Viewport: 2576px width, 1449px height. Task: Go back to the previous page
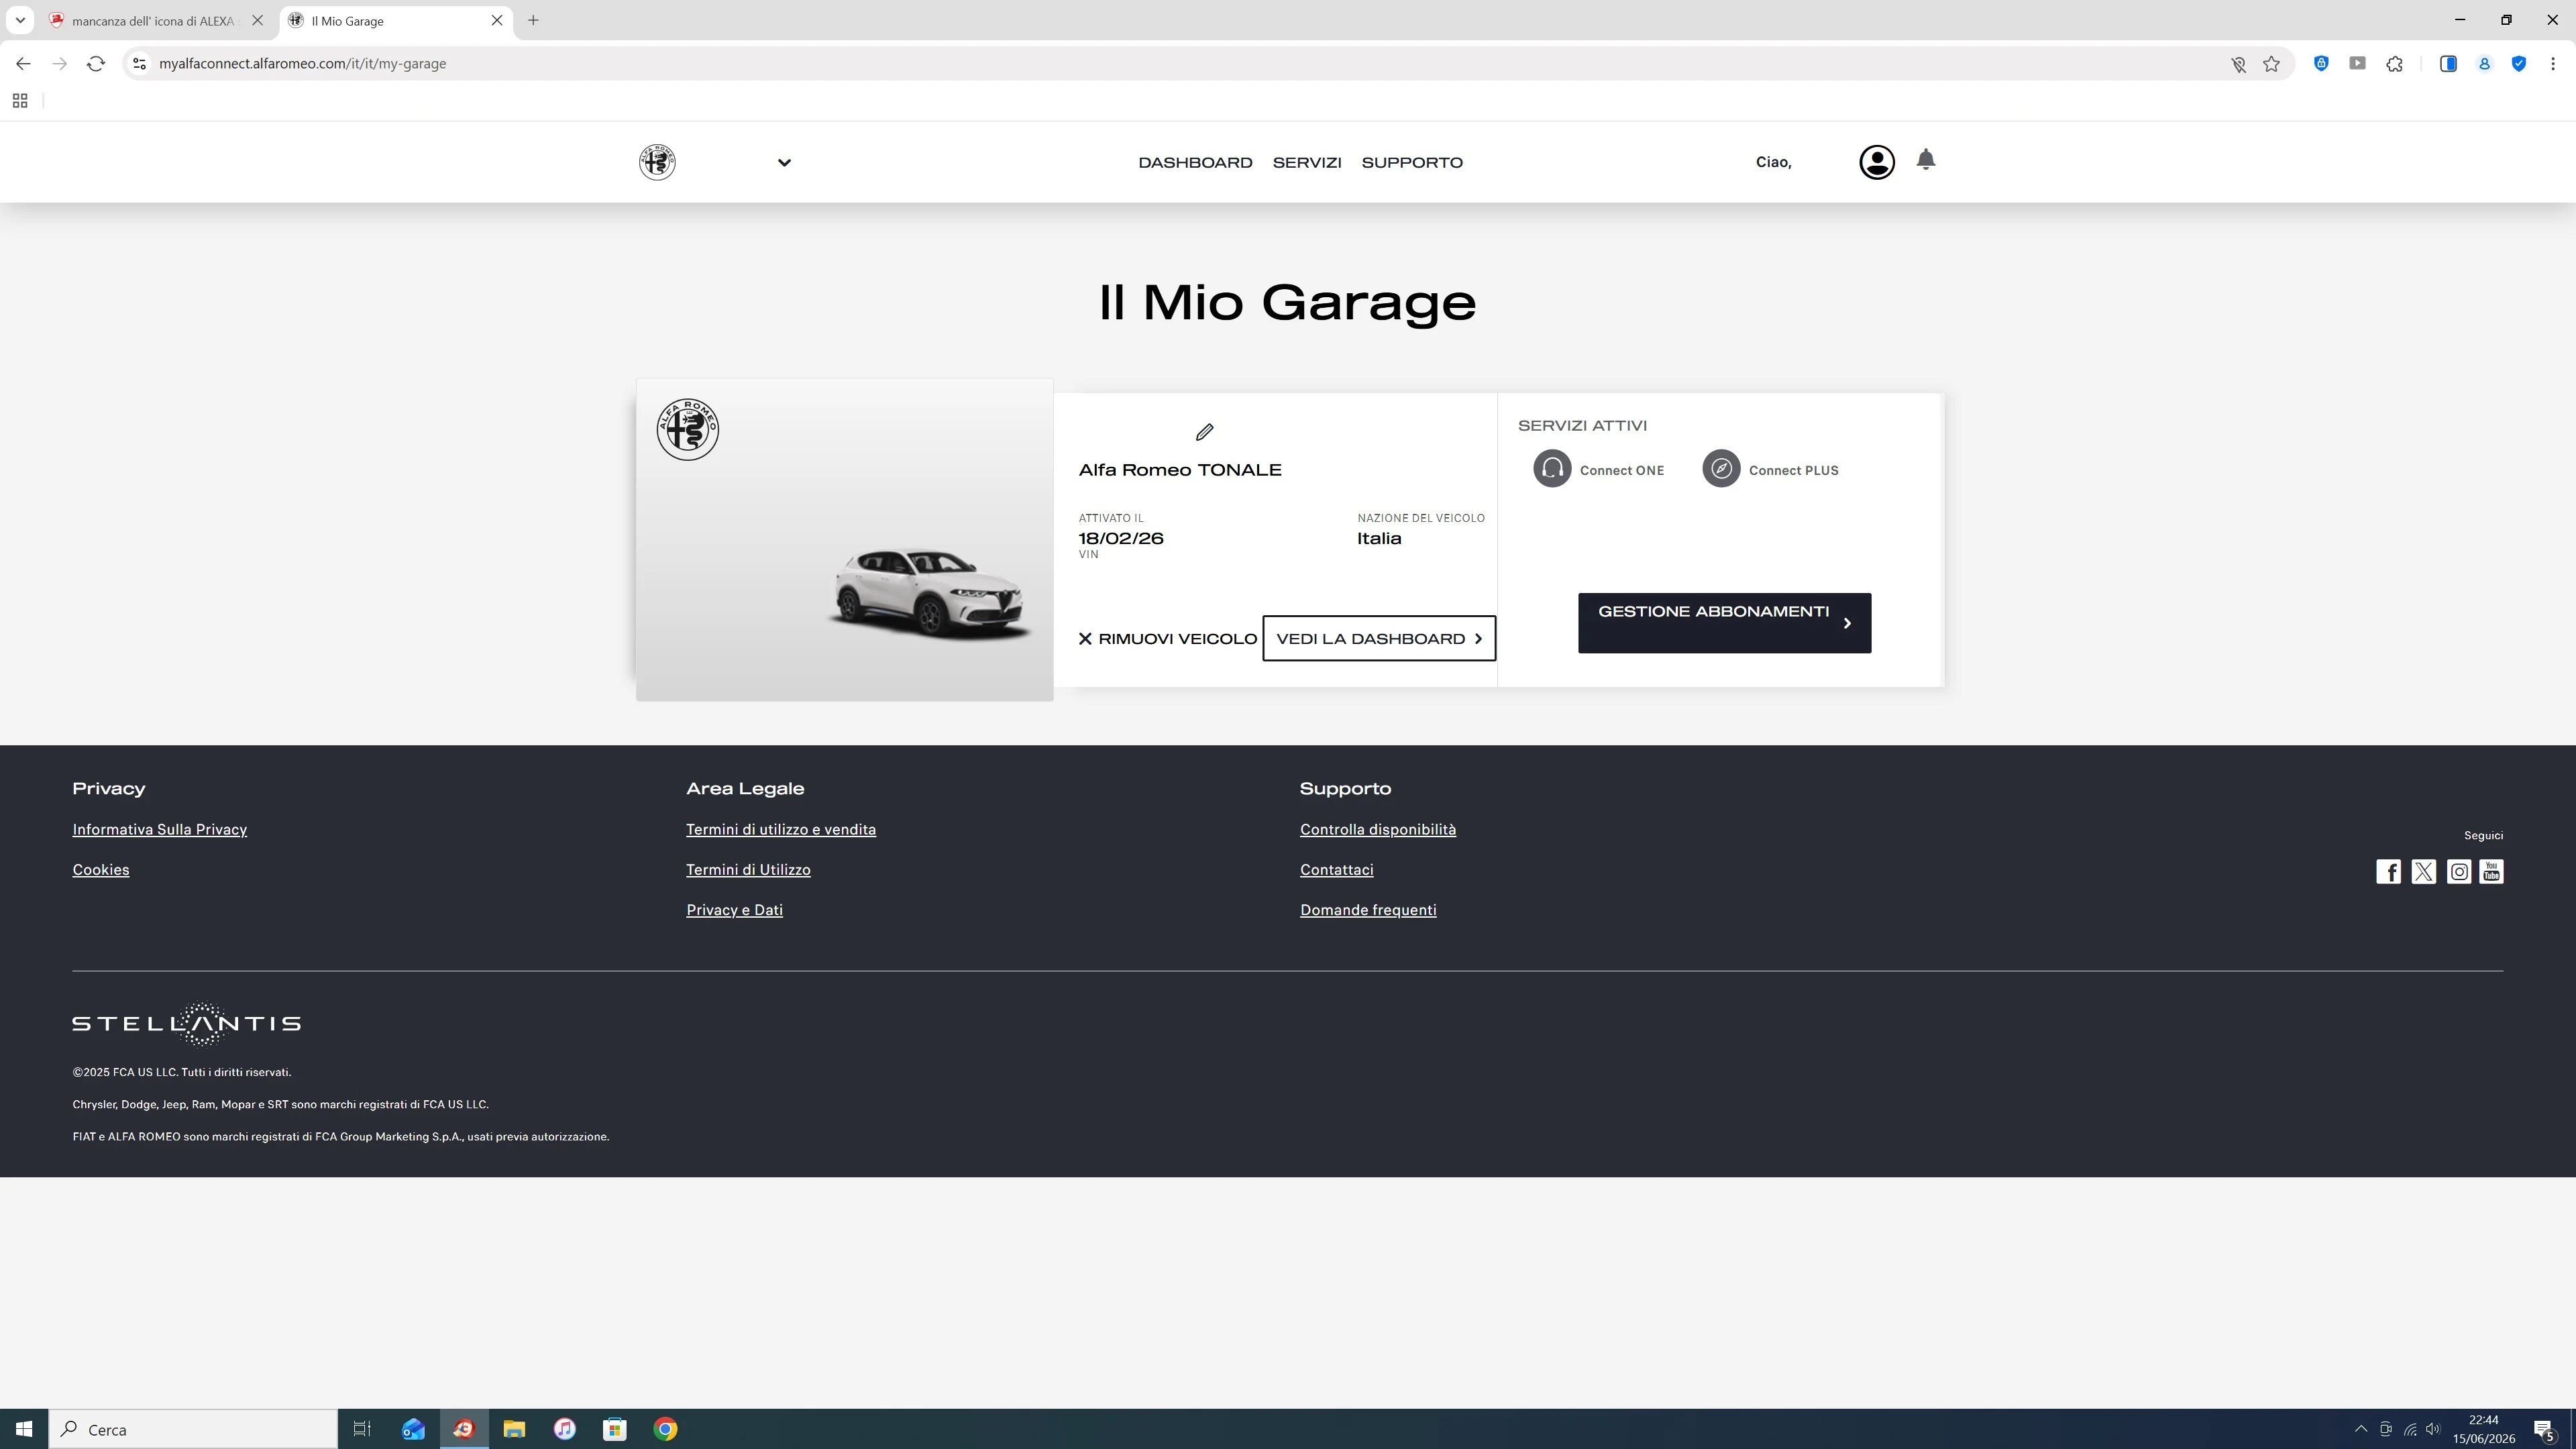coord(23,64)
